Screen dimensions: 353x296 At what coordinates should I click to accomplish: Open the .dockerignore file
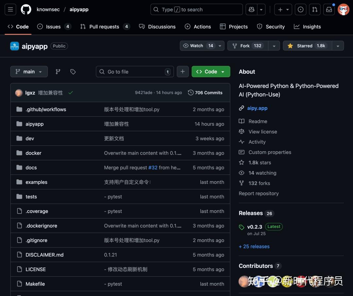(x=41, y=226)
